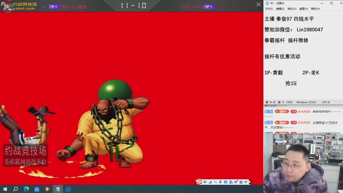Open the 文件(F) menu in Notepad

(x=269, y=9)
